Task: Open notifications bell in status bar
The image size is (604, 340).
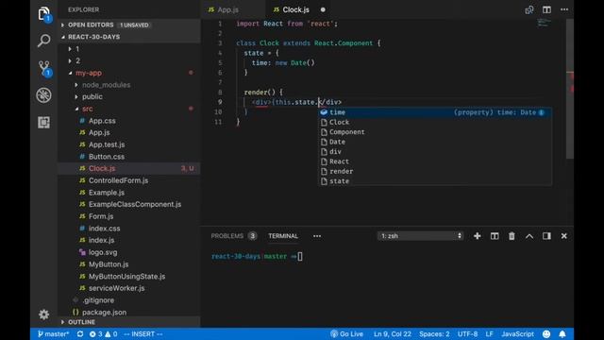Action: coord(562,333)
